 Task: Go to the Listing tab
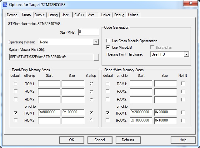(53, 15)
